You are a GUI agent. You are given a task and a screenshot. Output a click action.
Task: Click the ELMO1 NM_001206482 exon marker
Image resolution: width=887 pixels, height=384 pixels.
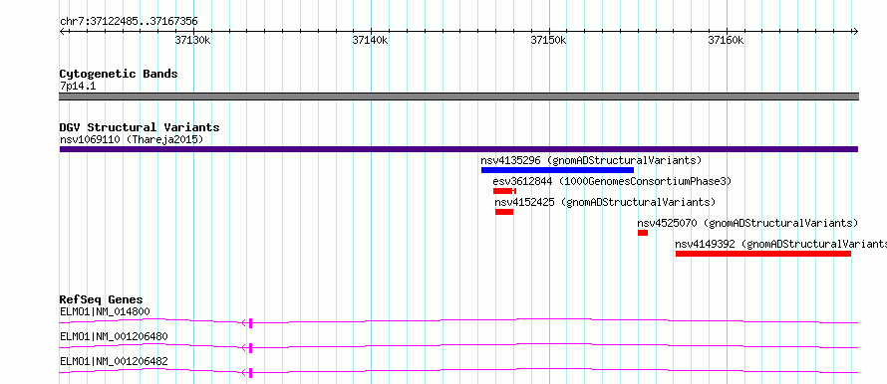[250, 373]
